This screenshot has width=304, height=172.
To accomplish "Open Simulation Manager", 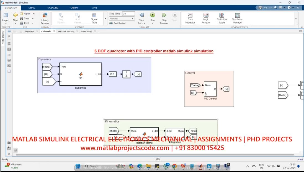I will coord(237,18).
